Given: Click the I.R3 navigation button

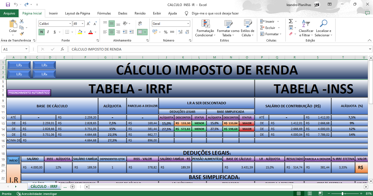Looking at the screenshot, I should [x=44, y=65].
